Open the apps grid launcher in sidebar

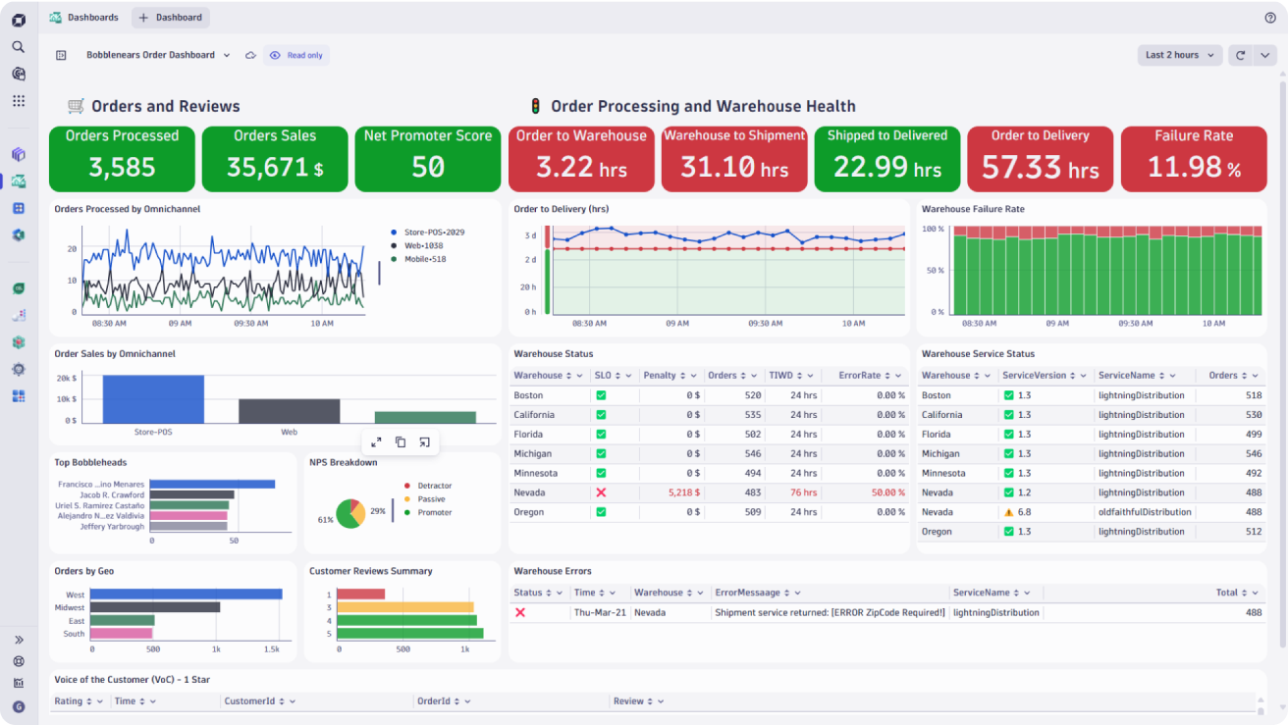(x=19, y=100)
